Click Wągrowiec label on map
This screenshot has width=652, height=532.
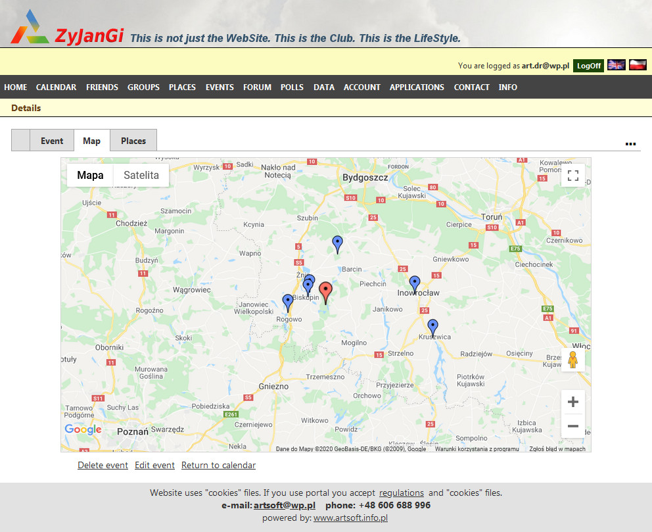pyautogui.click(x=192, y=290)
